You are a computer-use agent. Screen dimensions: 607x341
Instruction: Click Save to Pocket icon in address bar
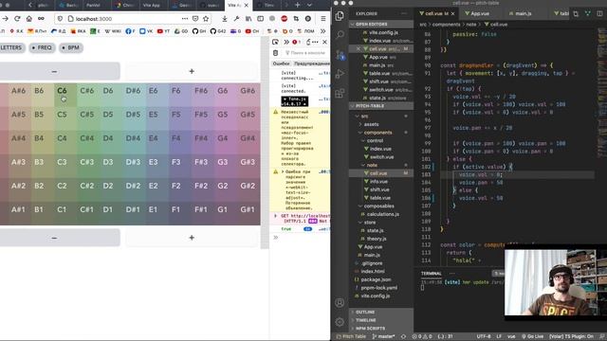point(195,19)
